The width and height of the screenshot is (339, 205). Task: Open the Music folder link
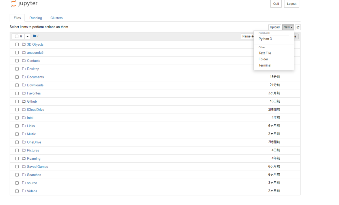31,134
